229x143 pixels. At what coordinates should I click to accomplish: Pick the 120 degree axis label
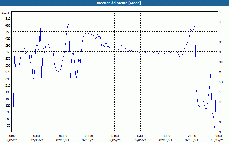[8, 105]
